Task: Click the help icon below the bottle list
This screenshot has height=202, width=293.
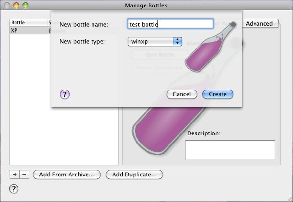Action: coord(14,189)
